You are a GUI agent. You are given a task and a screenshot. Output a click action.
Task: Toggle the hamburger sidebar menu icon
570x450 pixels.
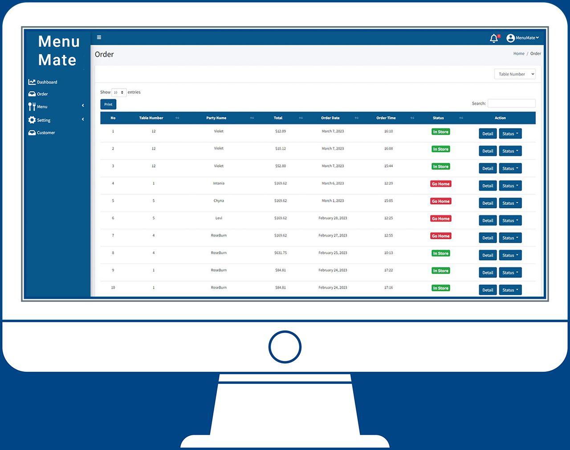99,37
